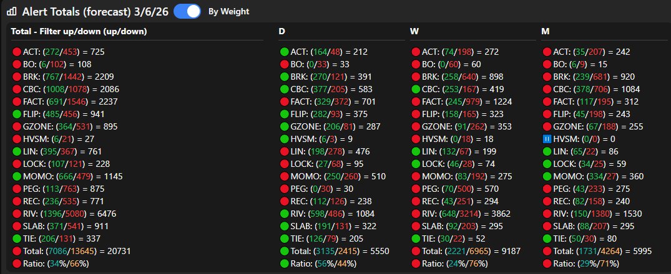This screenshot has width=671, height=274.
Task: Click the green dot beside CBC in W column
Action: (416, 90)
